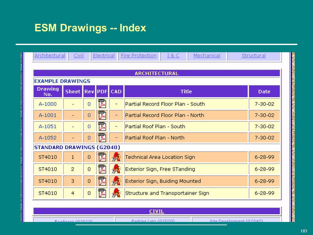Open Parking Lots (G2020) link
The width and height of the screenshot is (313, 235).
[x=153, y=221]
